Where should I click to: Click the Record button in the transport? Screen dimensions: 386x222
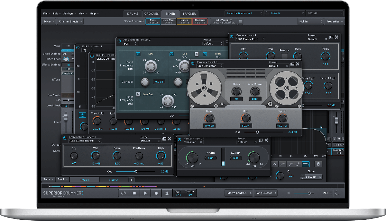pos(156,193)
